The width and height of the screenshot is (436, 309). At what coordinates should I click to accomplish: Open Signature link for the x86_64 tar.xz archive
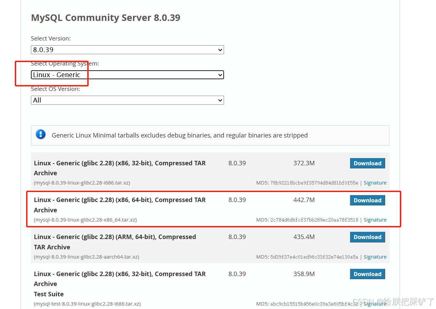(375, 220)
